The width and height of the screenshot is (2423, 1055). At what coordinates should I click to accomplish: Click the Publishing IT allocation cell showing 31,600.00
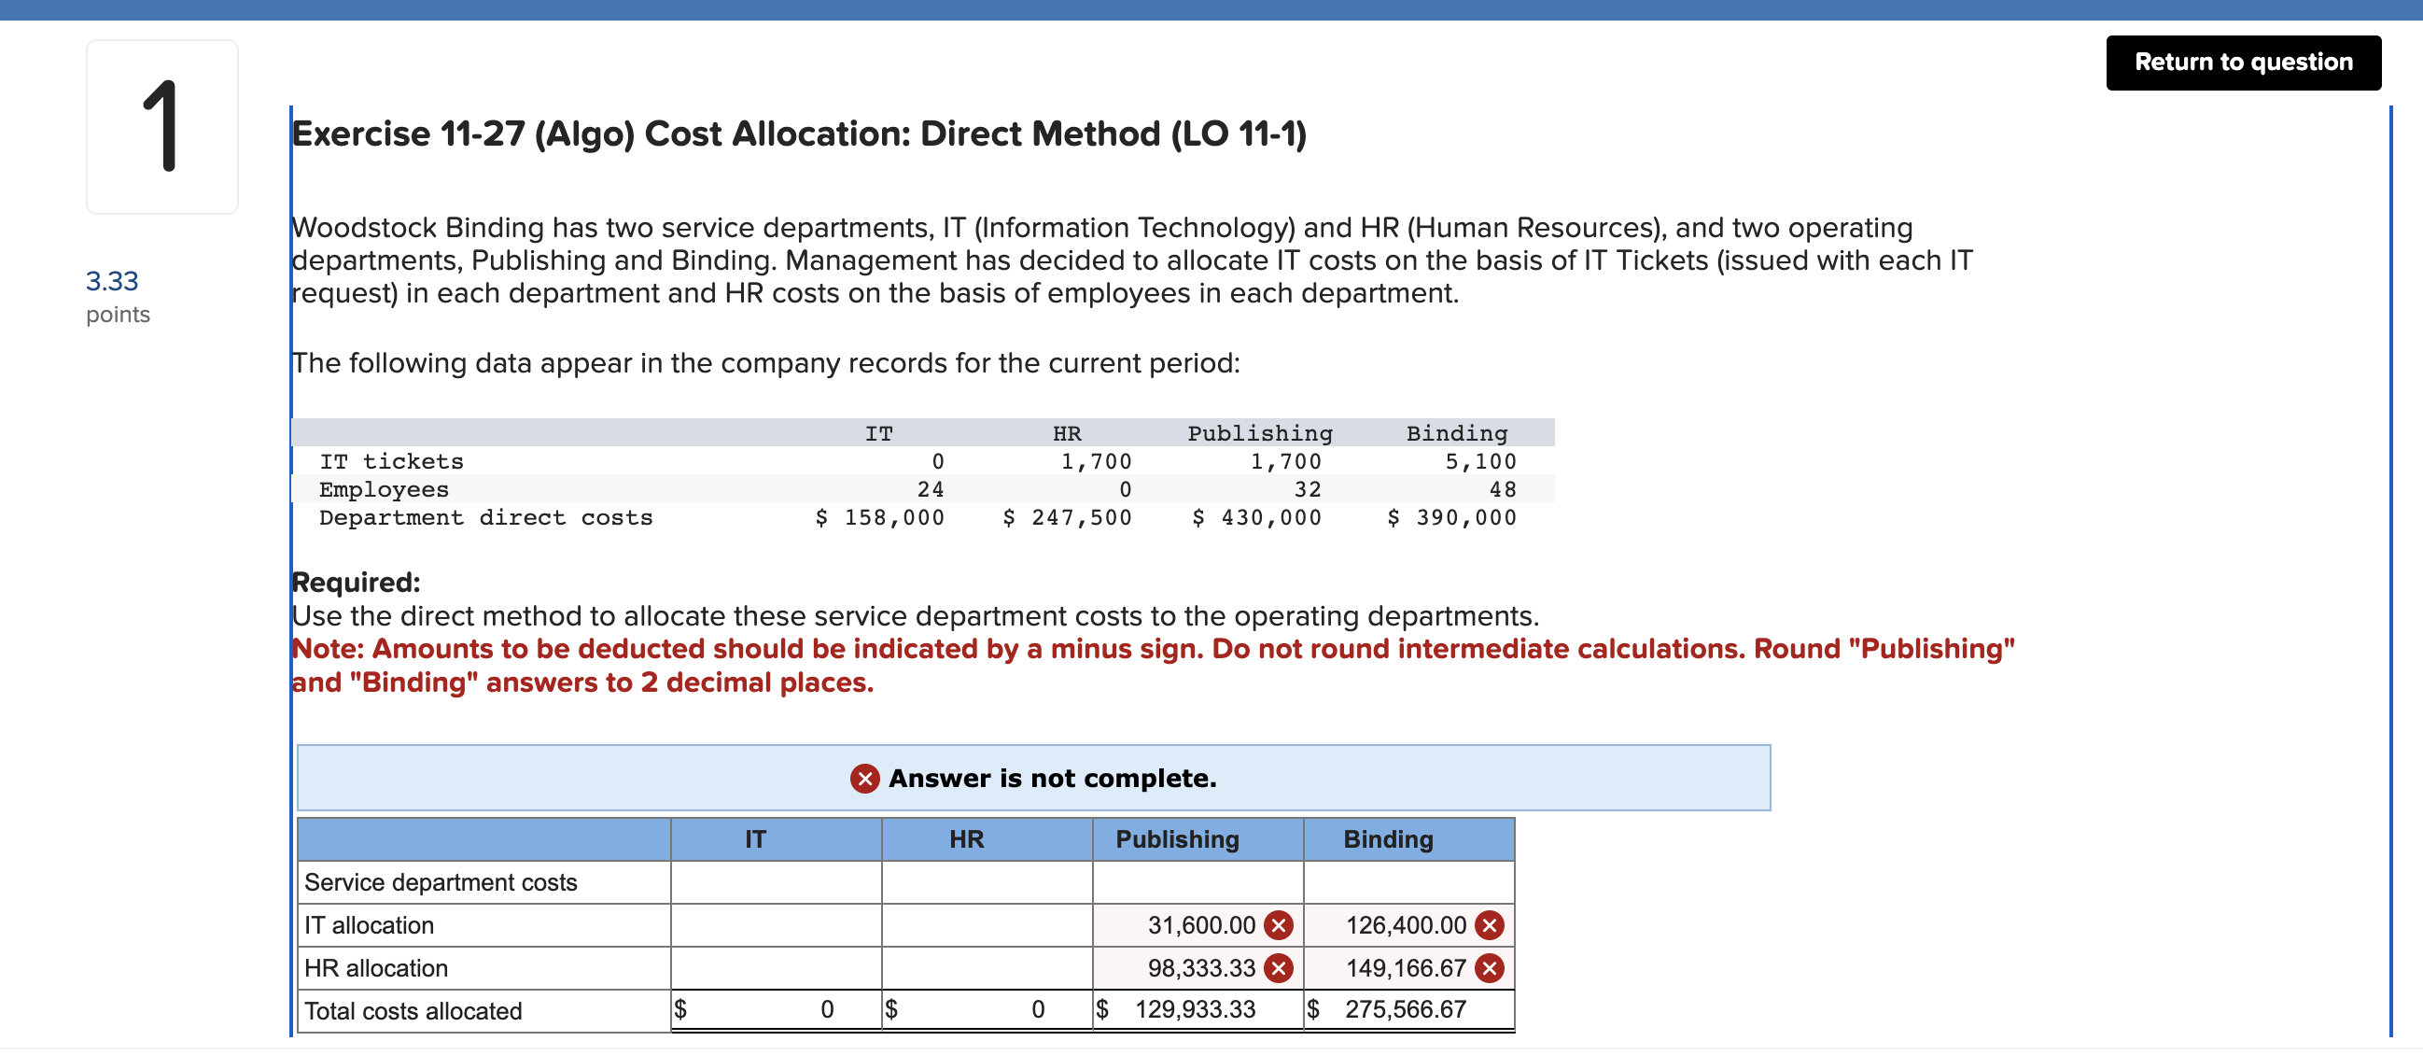coord(1195,925)
